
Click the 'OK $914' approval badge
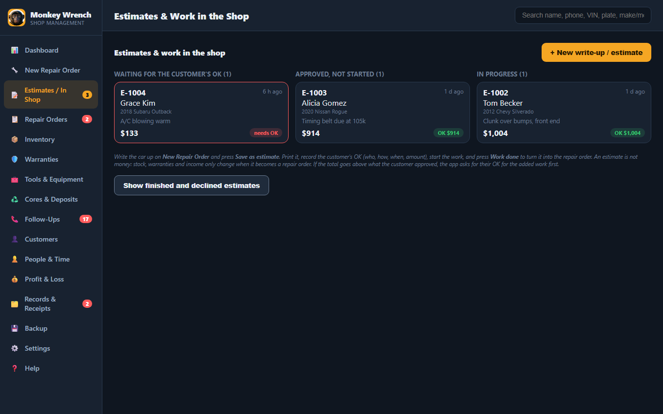coord(448,133)
